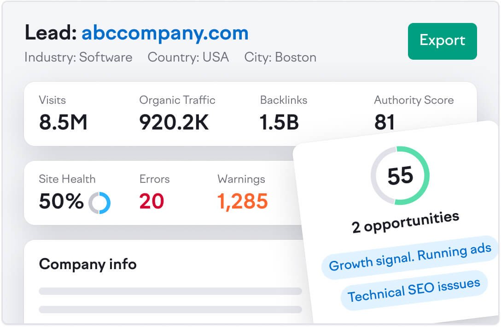Viewport: 501px width, 327px height.
Task: Click the Warnings count 1,285
Action: click(x=243, y=202)
